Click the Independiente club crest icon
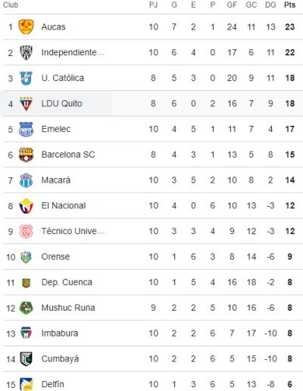This screenshot has height=391, width=303. tap(26, 52)
